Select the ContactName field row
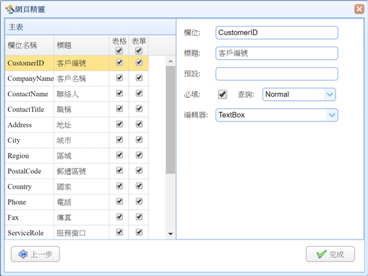 (77, 94)
